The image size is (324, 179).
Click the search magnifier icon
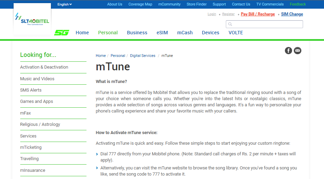click(230, 24)
